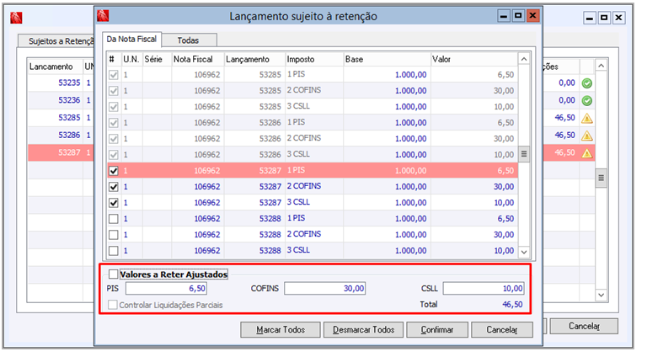Check the 53288 3 CSLL row checkbox
The width and height of the screenshot is (647, 357).
(114, 251)
